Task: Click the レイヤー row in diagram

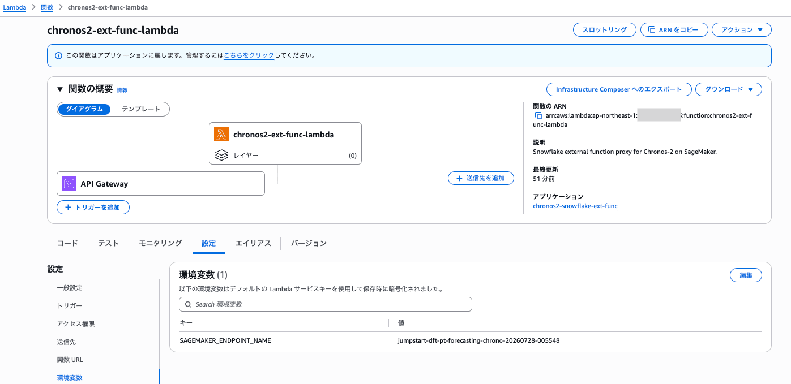Action: (x=285, y=156)
